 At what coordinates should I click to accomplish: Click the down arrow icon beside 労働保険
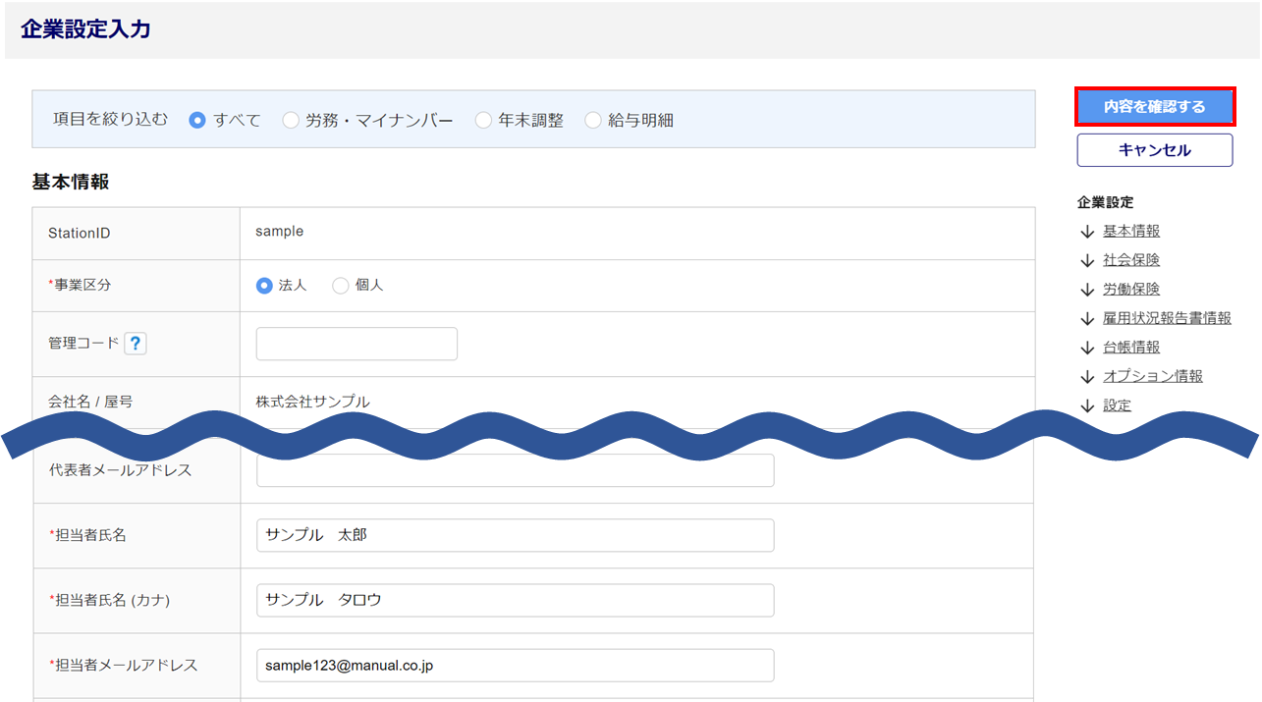pyautogui.click(x=1086, y=290)
